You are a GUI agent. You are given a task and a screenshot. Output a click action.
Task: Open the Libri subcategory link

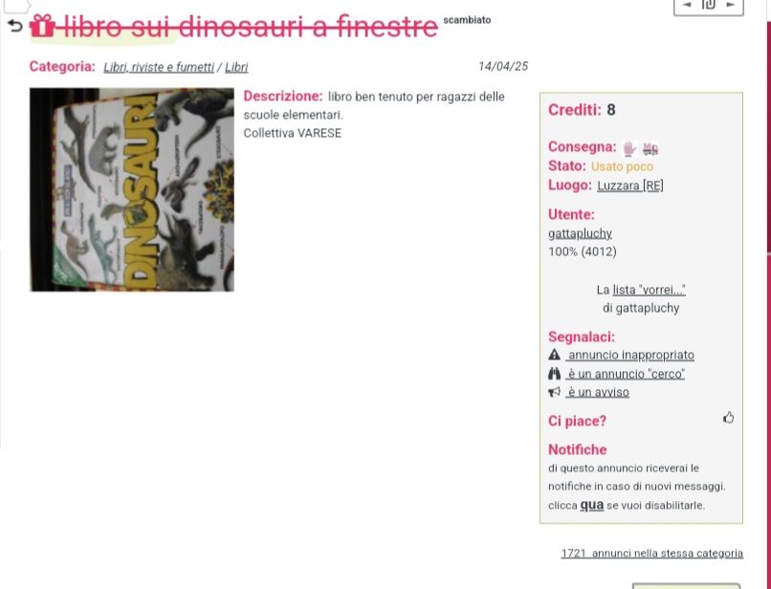(x=236, y=67)
